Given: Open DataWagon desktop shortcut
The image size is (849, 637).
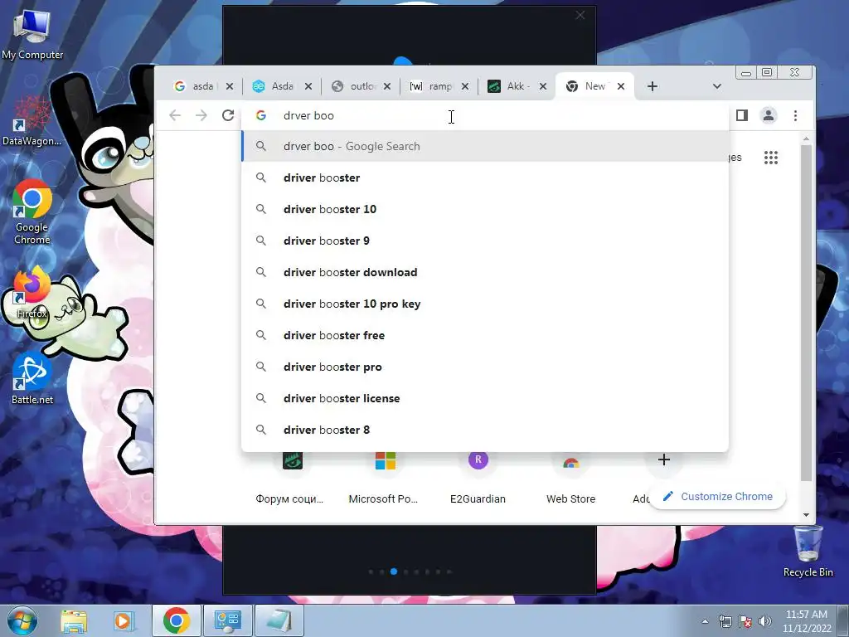Looking at the screenshot, I should click(x=32, y=121).
